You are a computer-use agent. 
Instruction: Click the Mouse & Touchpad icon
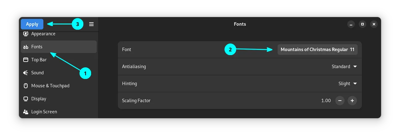[x=26, y=86]
